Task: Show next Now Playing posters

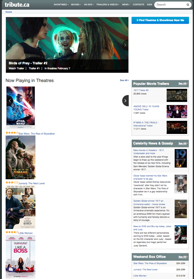Action: pos(125,101)
